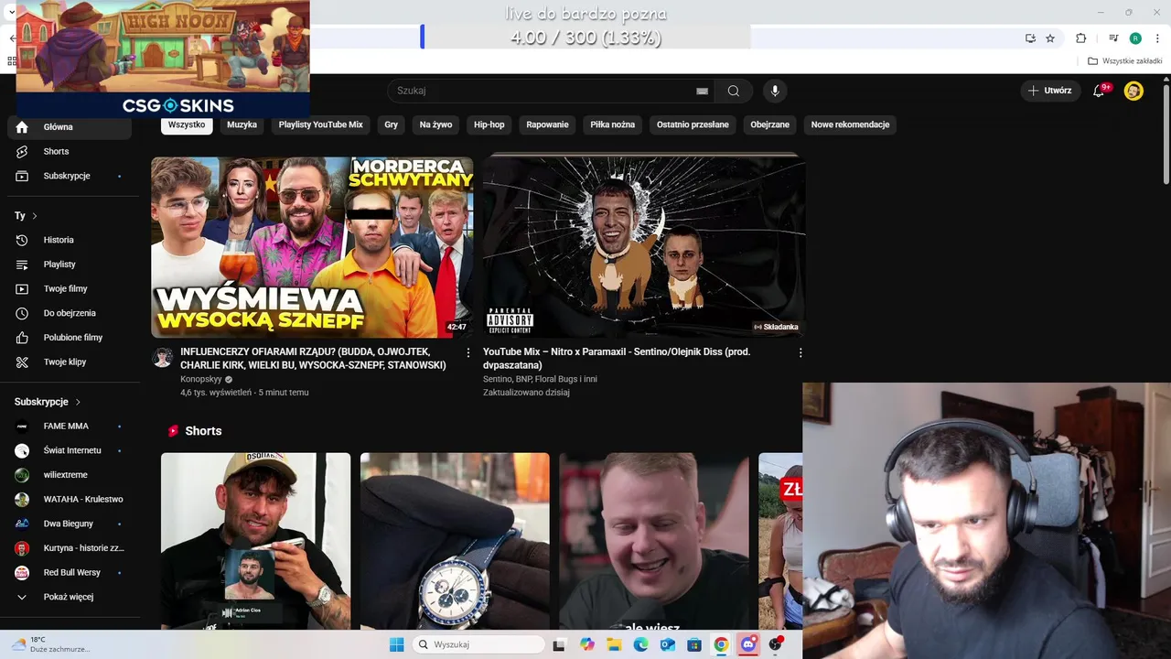This screenshot has width=1171, height=659.
Task: Select the Rapowanie filter chip
Action: 548,124
